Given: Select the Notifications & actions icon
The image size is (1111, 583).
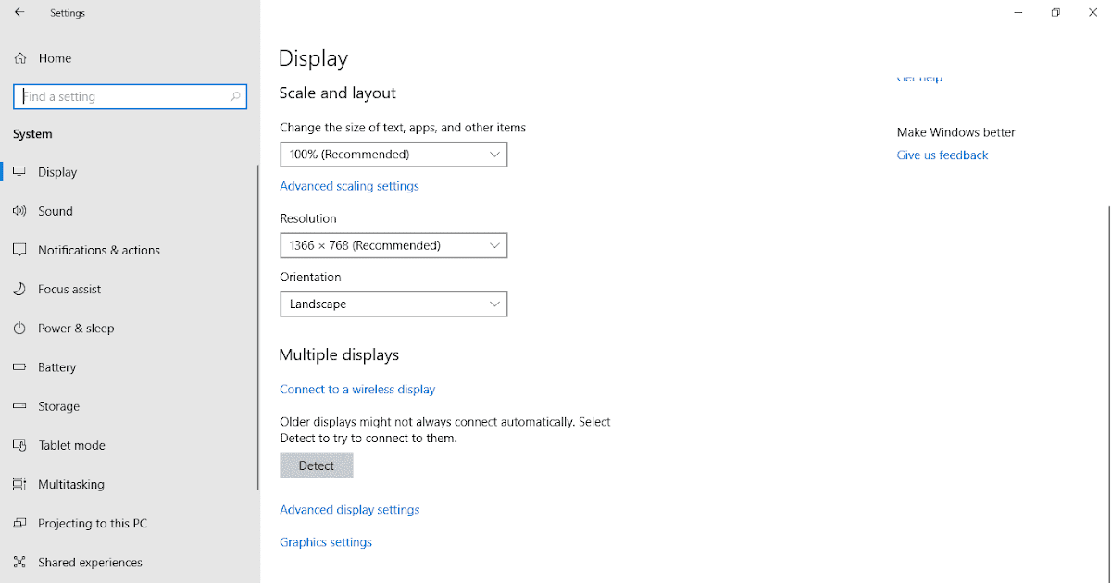Looking at the screenshot, I should (x=20, y=249).
